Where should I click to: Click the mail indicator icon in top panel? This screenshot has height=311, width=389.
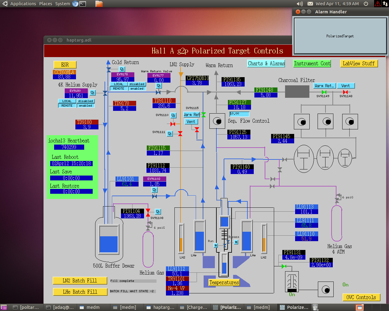click(310, 4)
